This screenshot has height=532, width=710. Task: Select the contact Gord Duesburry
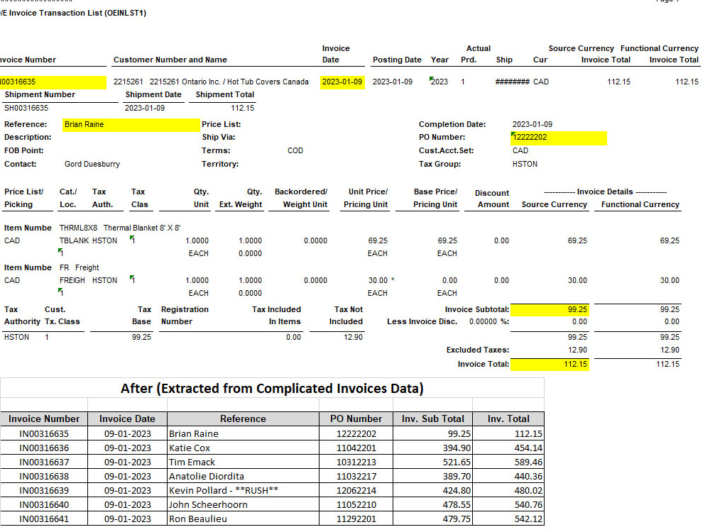[x=92, y=165]
